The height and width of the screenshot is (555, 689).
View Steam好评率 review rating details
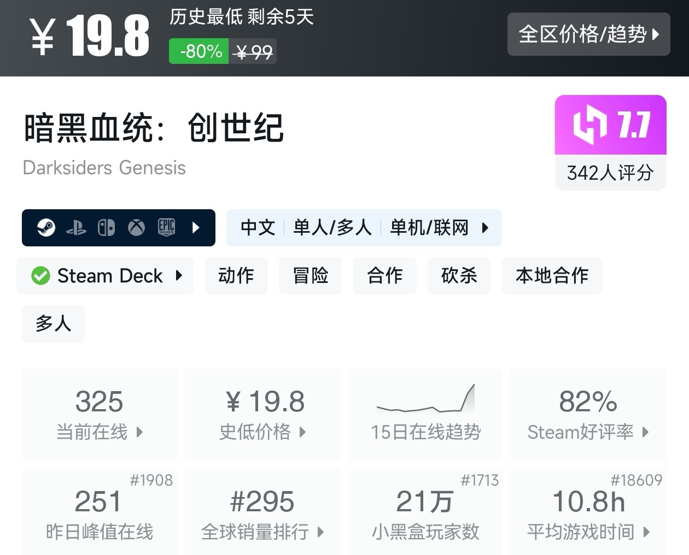tap(588, 414)
